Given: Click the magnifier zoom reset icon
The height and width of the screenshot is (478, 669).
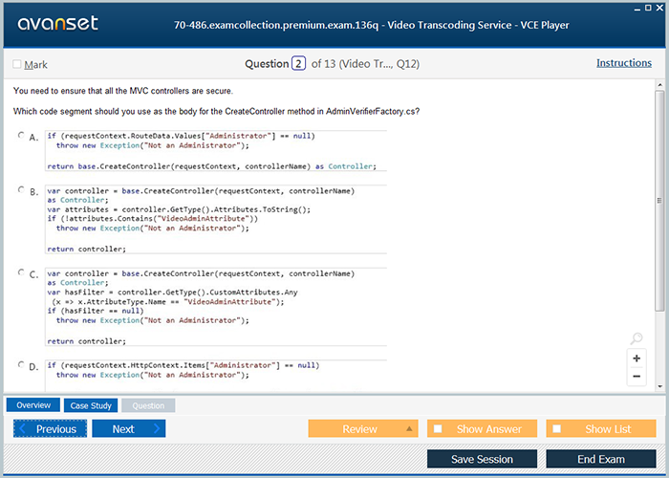Looking at the screenshot, I should tap(637, 338).
